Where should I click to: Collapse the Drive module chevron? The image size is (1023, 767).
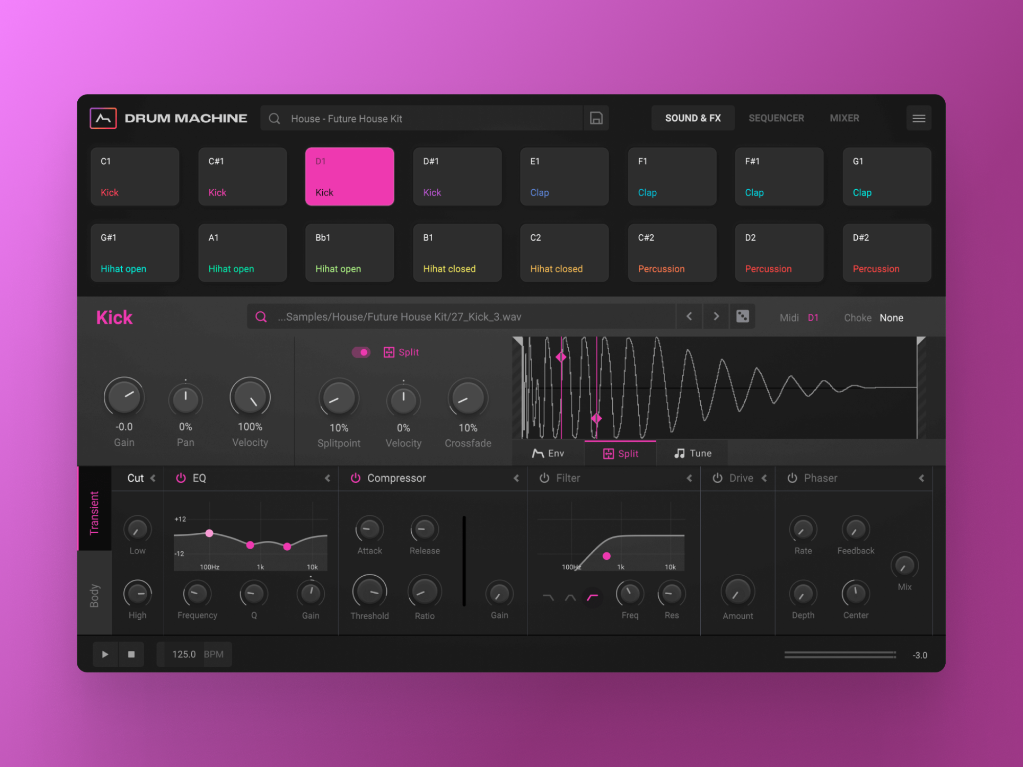(x=764, y=478)
